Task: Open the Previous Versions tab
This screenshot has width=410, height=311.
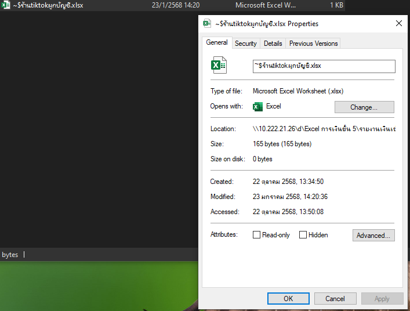Action: tap(313, 44)
